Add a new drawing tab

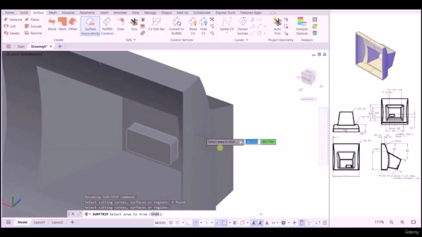[60, 47]
